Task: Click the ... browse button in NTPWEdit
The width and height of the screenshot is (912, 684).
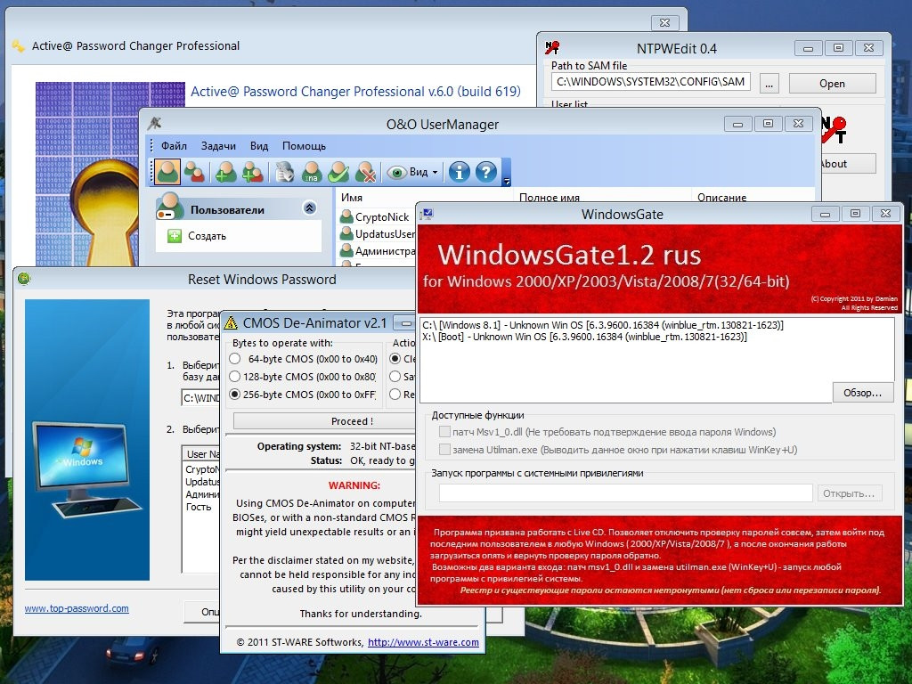Action: [769, 83]
